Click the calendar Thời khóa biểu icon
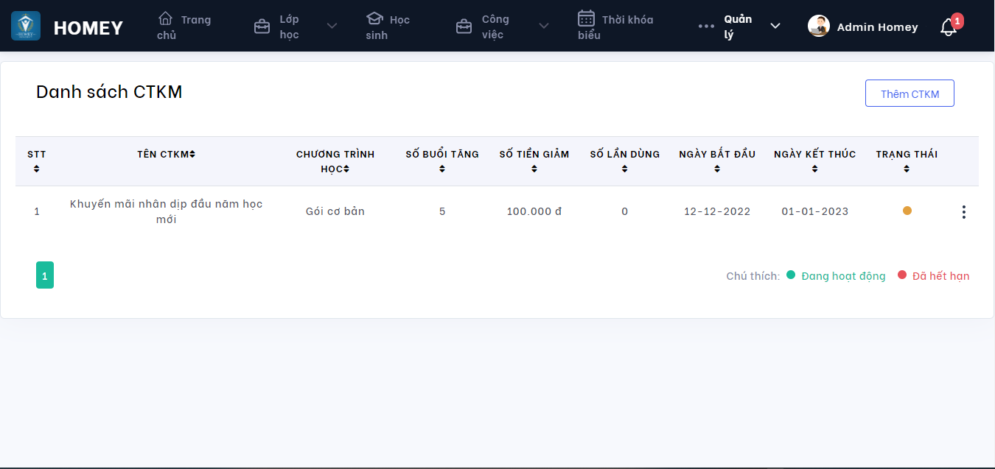 [x=586, y=18]
